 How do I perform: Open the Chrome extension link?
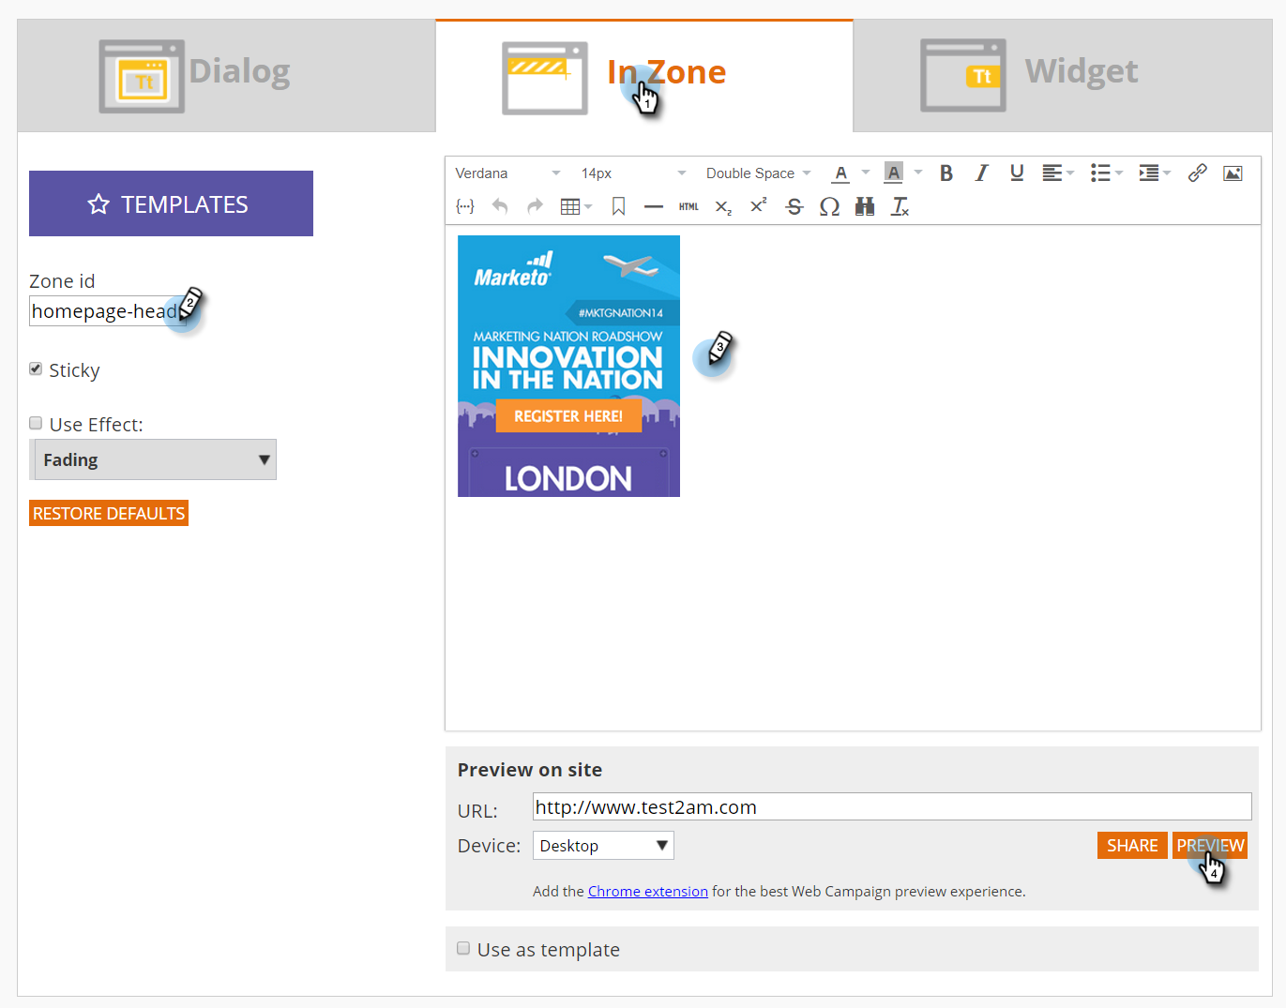pos(648,892)
